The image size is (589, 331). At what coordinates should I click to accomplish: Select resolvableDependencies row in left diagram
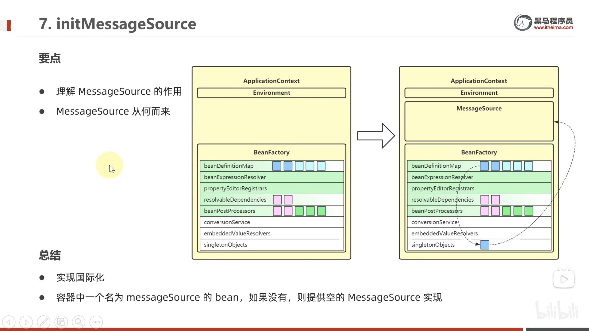pyautogui.click(x=272, y=200)
